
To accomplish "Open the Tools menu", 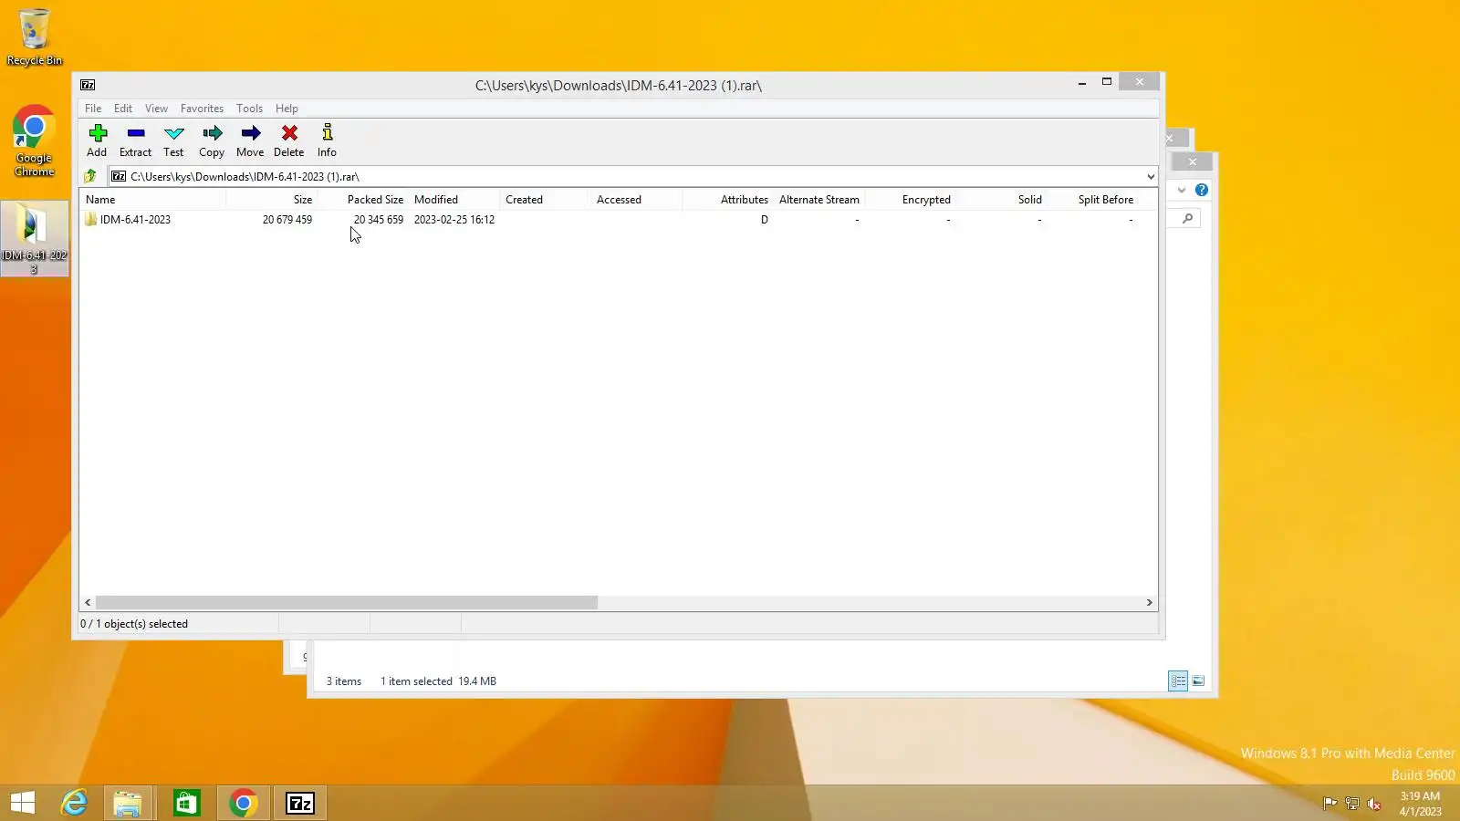I will click(249, 108).
